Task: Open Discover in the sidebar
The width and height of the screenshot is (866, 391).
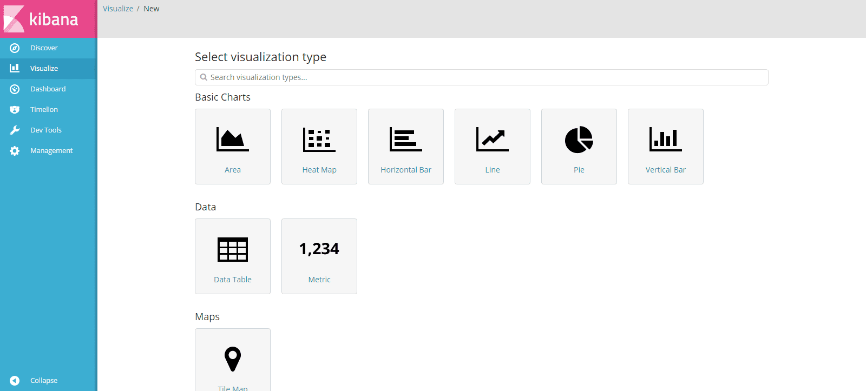Action: pos(44,48)
